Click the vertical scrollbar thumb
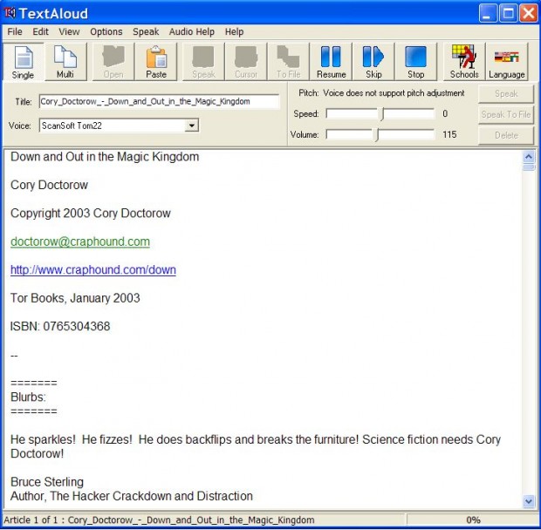The width and height of the screenshot is (541, 530). point(529,167)
